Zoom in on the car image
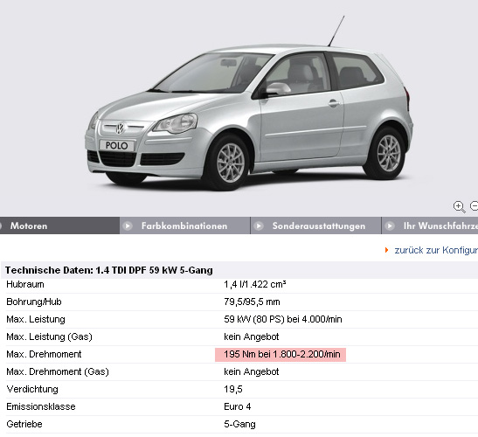Image resolution: width=478 pixels, height=437 pixels. click(459, 206)
